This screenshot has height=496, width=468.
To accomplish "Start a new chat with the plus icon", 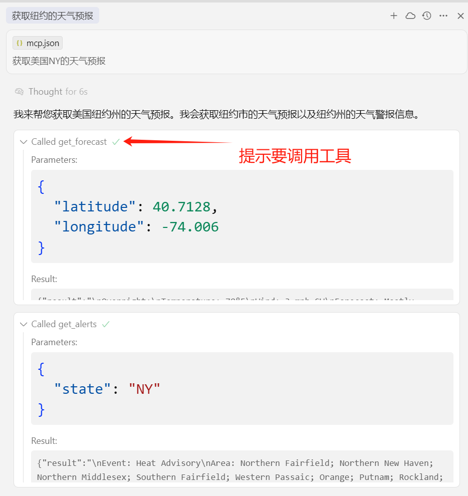I will (x=394, y=16).
